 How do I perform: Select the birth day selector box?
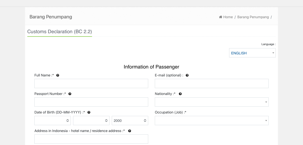[x=53, y=121]
